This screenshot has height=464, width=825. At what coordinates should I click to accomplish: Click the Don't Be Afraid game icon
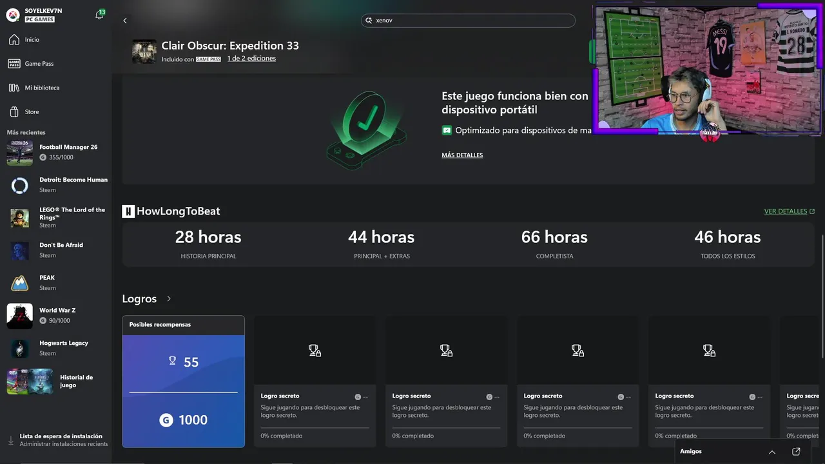[19, 251]
